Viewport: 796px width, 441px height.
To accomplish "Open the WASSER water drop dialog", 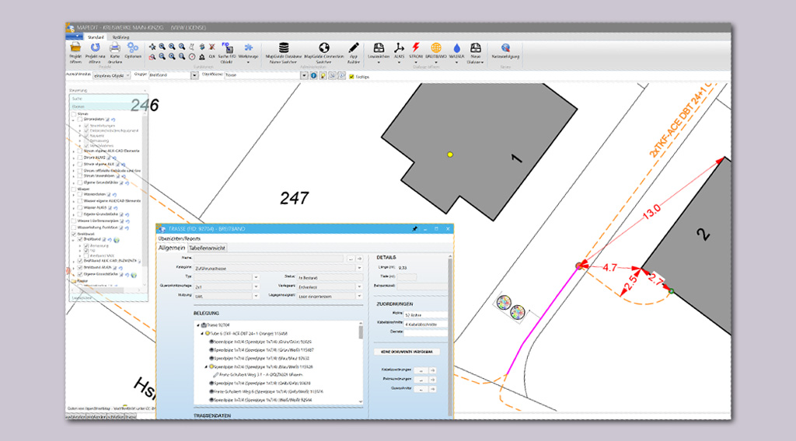I will tap(456, 48).
